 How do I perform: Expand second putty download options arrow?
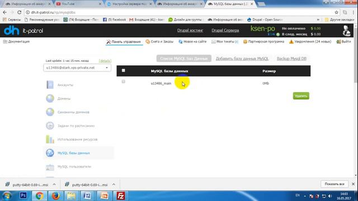coord(114,185)
